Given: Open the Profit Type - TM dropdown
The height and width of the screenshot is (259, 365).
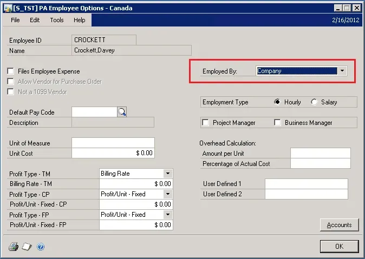Looking at the screenshot, I should pos(168,174).
